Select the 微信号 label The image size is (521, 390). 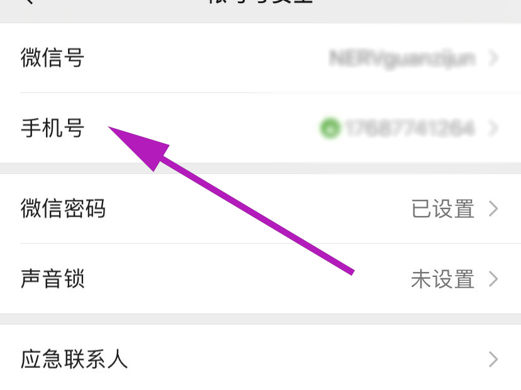(52, 58)
